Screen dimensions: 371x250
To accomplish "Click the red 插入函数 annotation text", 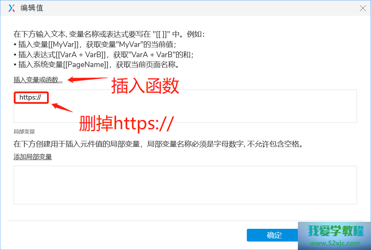I will pos(145,85).
